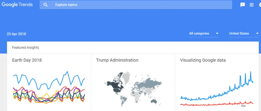Screen dimensions: 261x111
Task: Expand the United States region dropdown
Action: [x=244, y=34]
